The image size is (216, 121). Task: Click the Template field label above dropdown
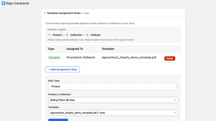53,107
